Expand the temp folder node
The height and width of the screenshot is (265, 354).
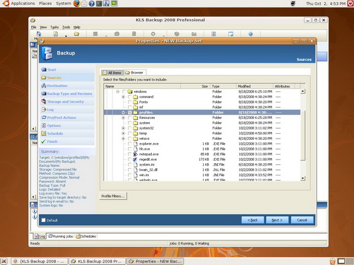pos(123,133)
